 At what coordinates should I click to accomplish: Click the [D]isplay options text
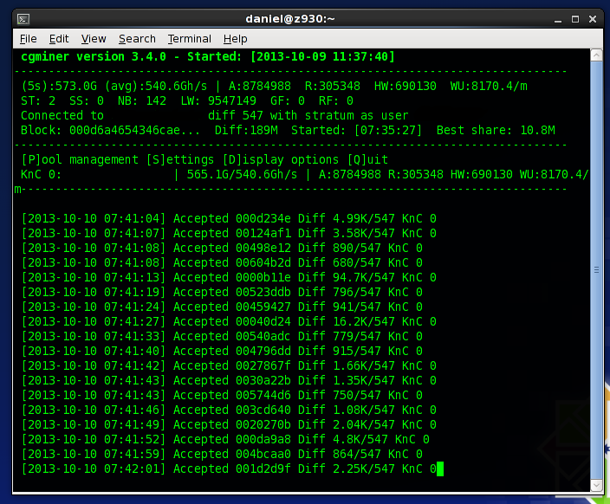(281, 160)
